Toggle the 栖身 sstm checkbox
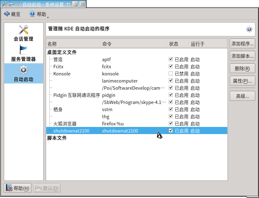 (171, 109)
